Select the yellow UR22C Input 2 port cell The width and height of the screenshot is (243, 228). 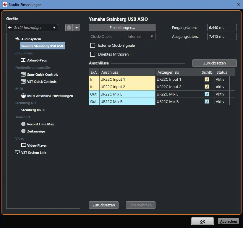(x=127, y=87)
